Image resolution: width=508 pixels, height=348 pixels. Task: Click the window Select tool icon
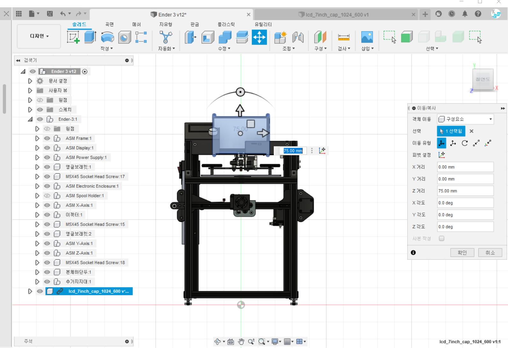click(x=389, y=37)
